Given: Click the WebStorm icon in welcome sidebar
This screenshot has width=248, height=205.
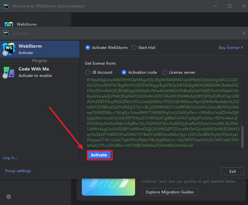Looking at the screenshot, I should 9,24.
